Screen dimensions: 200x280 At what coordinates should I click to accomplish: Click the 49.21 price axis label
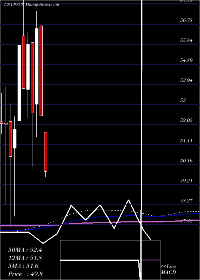click(x=186, y=181)
